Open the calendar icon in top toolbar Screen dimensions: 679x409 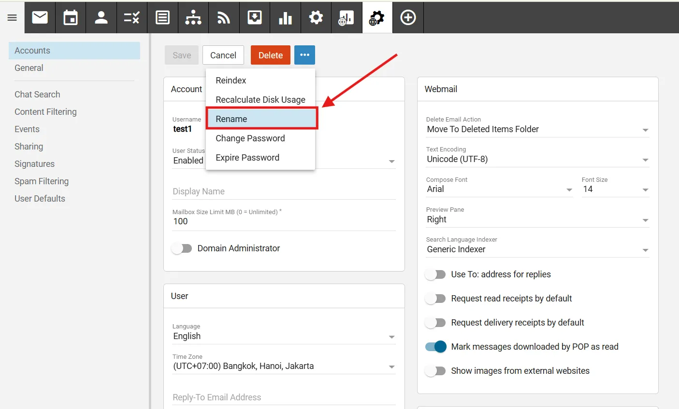[71, 18]
